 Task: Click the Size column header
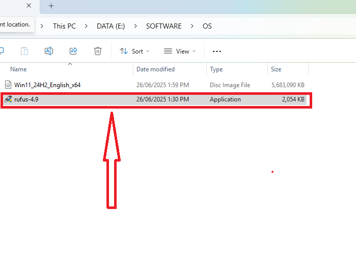[276, 69]
